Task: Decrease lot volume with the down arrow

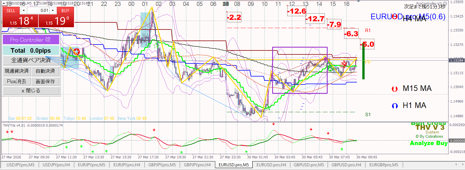Action: point(24,10)
